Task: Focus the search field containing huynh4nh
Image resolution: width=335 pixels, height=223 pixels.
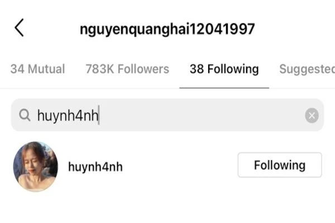Action: [x=167, y=115]
